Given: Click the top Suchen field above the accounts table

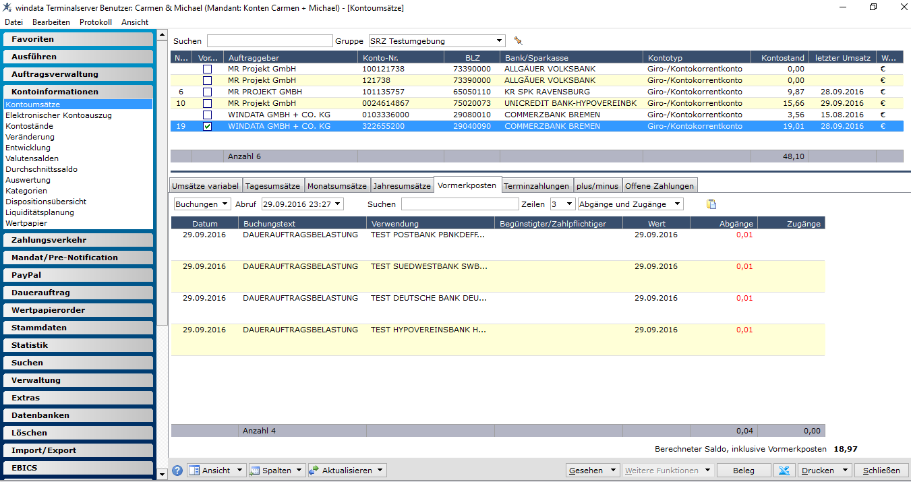Looking at the screenshot, I should (270, 41).
